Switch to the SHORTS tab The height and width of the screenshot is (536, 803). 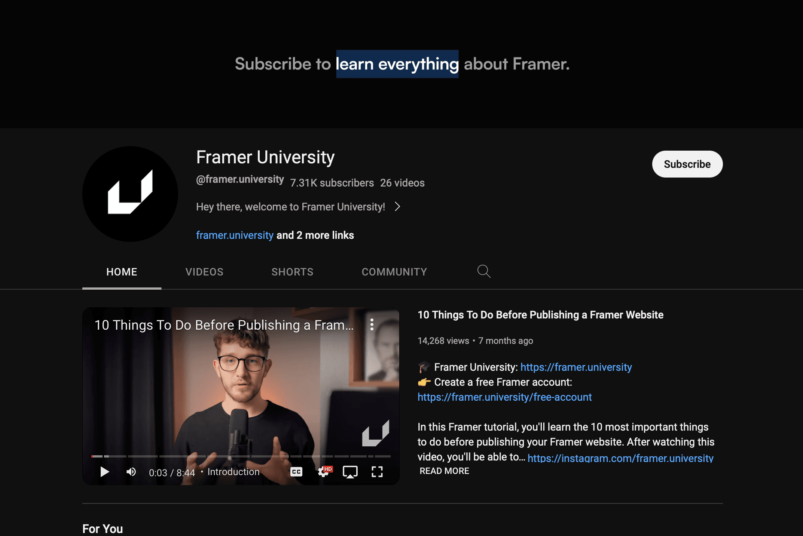pos(292,272)
